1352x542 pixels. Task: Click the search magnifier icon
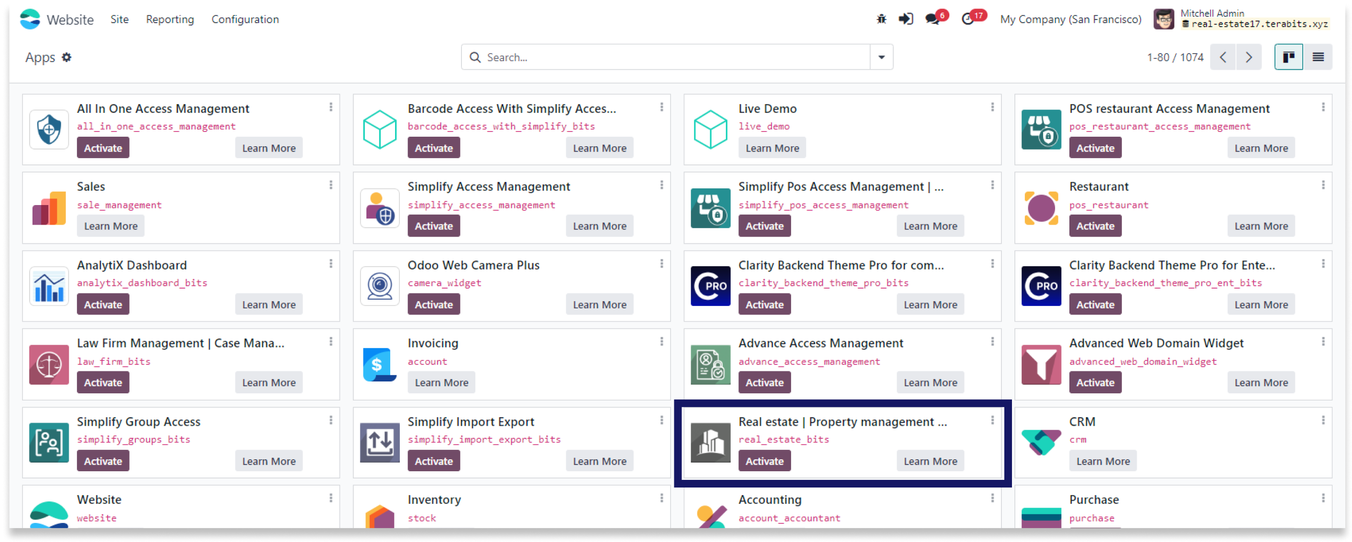475,57
